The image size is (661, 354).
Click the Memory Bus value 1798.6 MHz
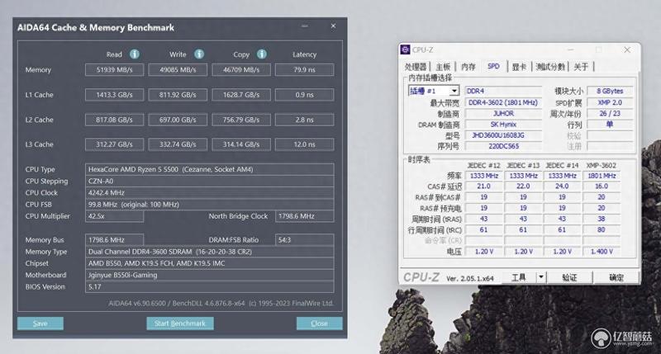(x=114, y=239)
